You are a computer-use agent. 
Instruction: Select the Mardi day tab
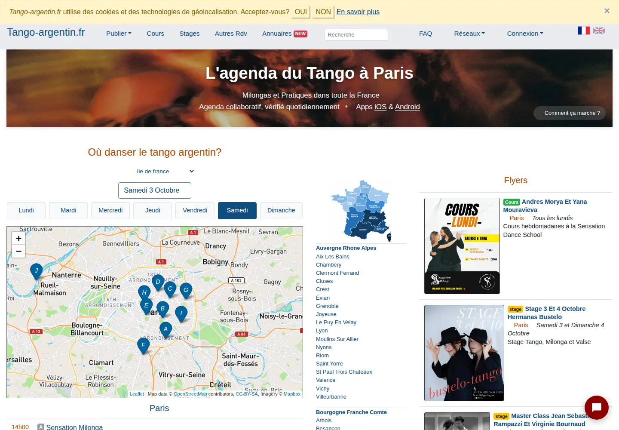(68, 211)
